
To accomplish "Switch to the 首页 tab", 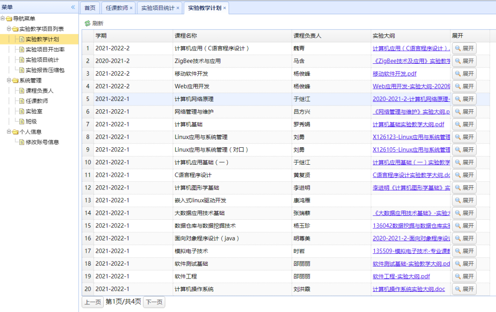I will coord(90,8).
